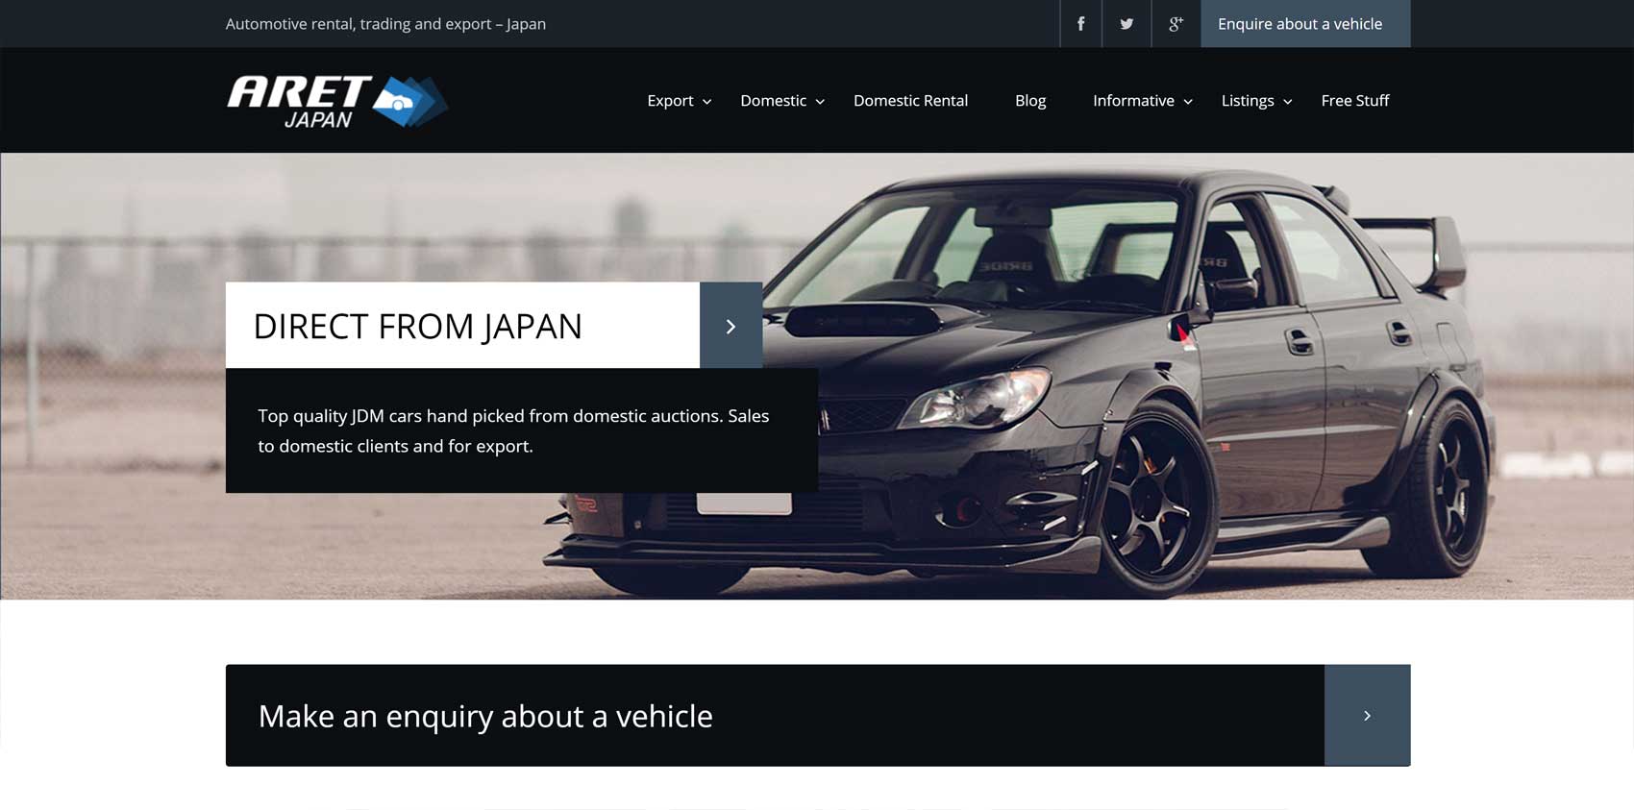Expand the Export menu chevron

[707, 102]
